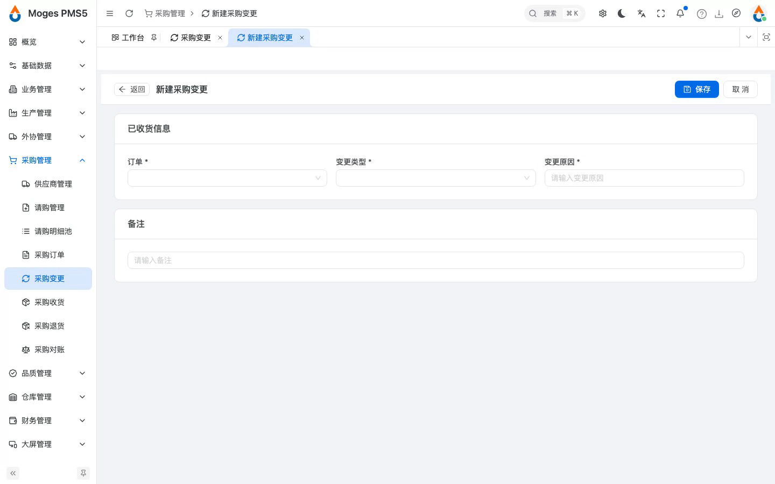Image resolution: width=775 pixels, height=484 pixels.
Task: Open the language translation icon
Action: pos(642,13)
